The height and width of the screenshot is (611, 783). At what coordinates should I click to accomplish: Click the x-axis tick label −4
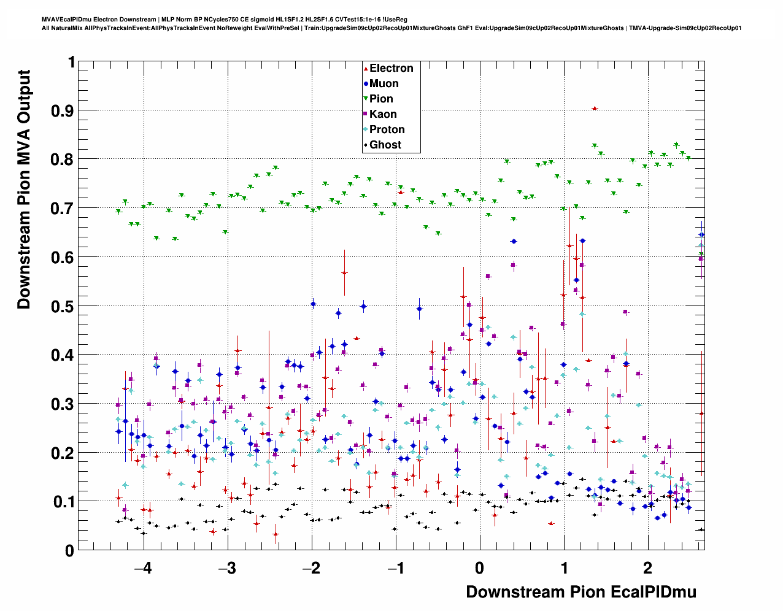click(143, 567)
